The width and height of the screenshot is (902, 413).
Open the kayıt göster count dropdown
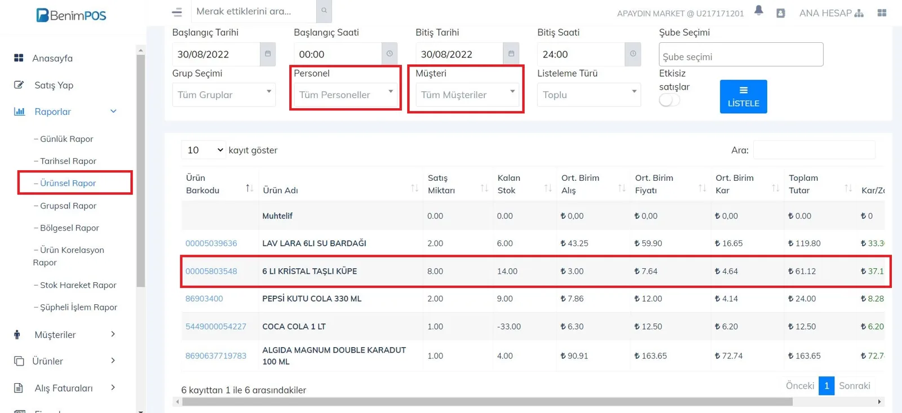(x=204, y=150)
